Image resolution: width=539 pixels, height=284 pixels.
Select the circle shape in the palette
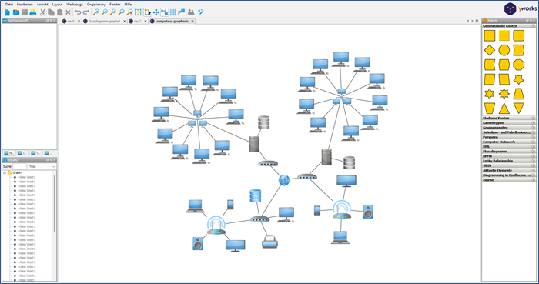tap(504, 50)
